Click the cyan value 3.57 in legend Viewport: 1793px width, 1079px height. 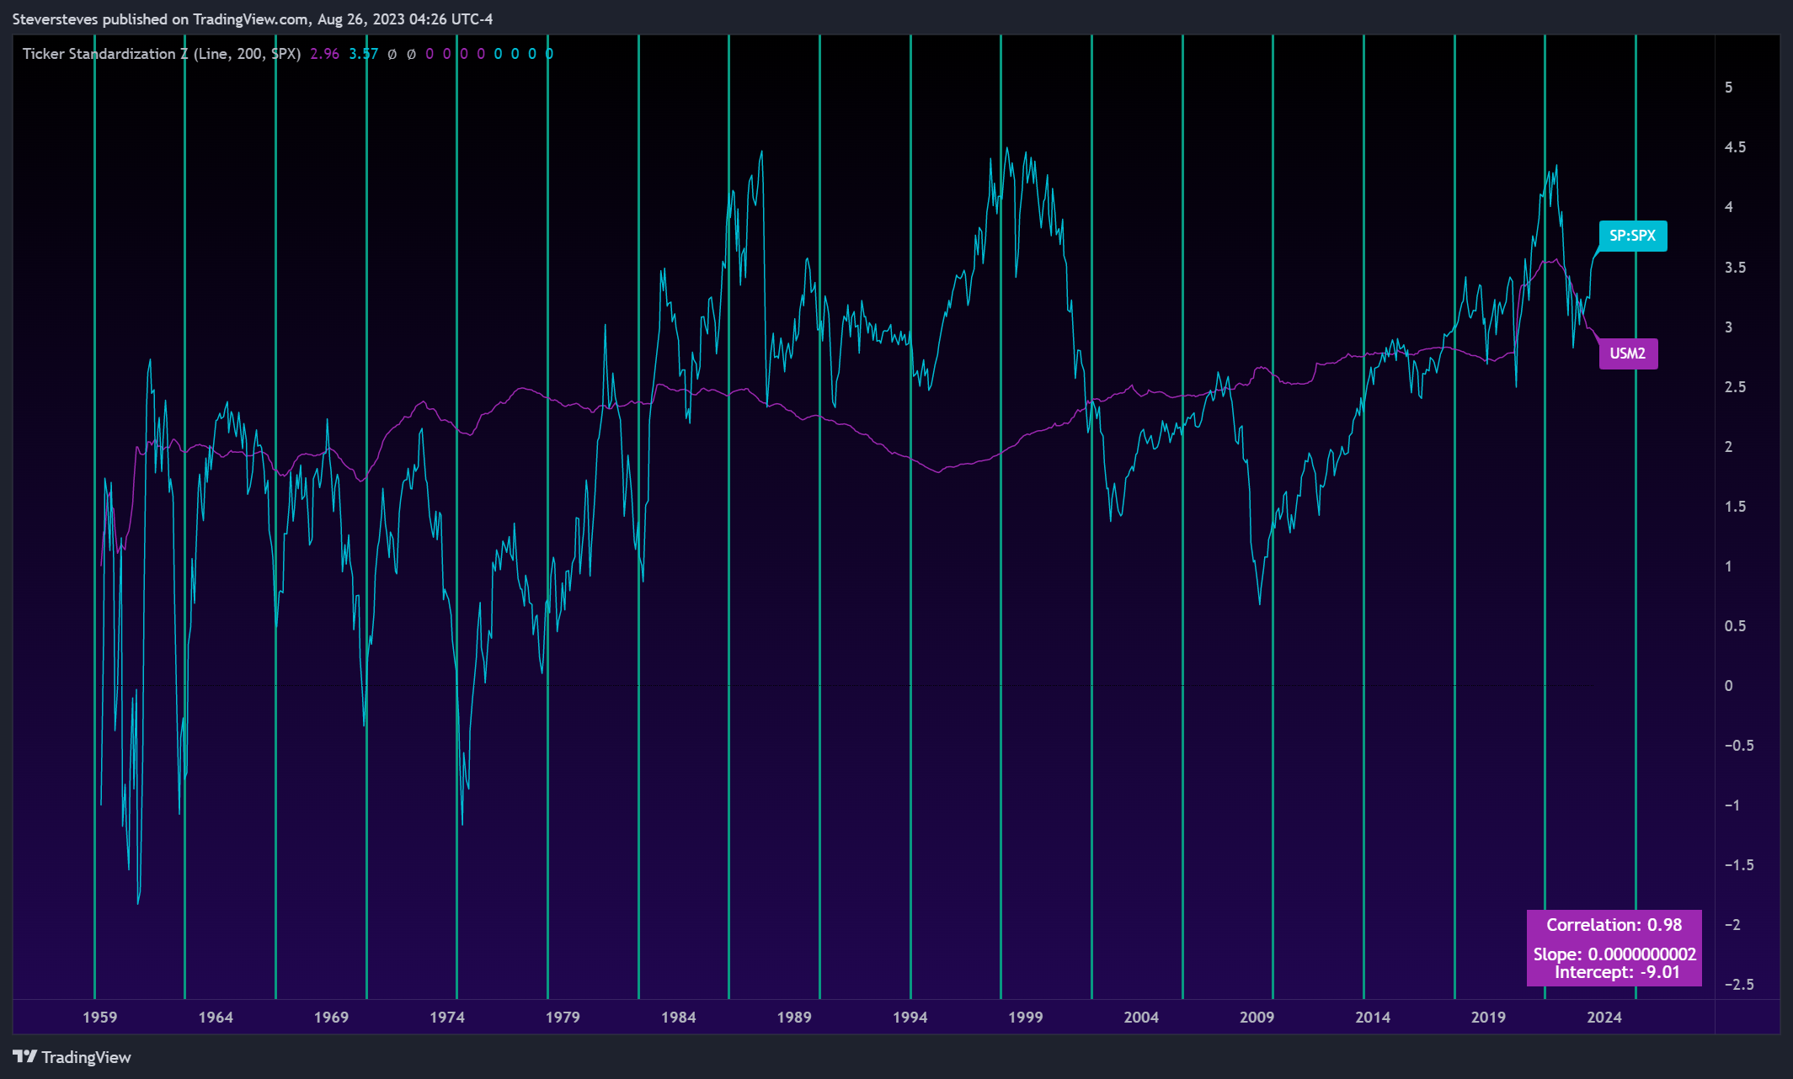(x=364, y=54)
